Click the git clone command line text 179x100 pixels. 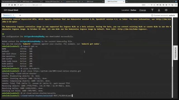(52, 71)
